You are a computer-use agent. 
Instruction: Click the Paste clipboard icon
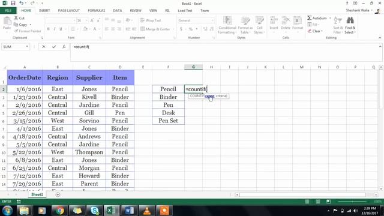[x=7, y=22]
